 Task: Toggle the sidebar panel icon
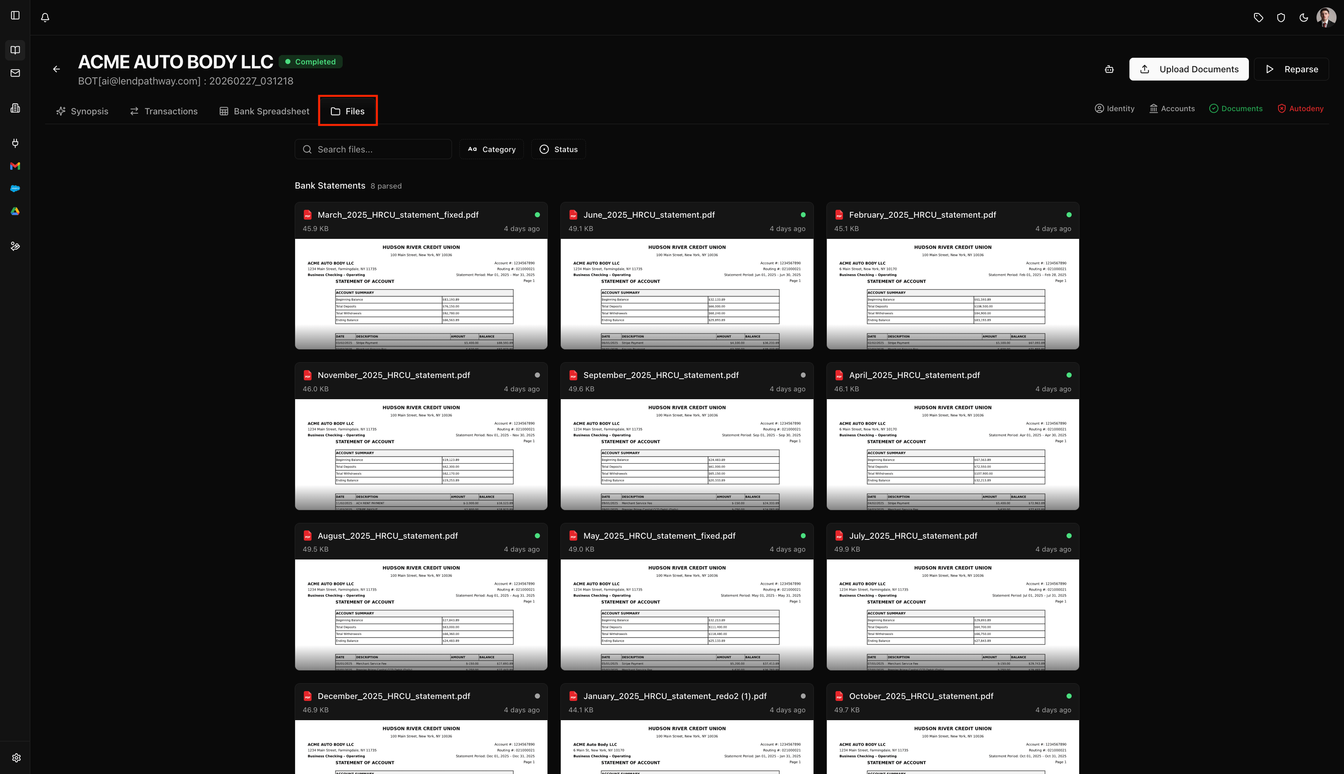click(x=15, y=15)
